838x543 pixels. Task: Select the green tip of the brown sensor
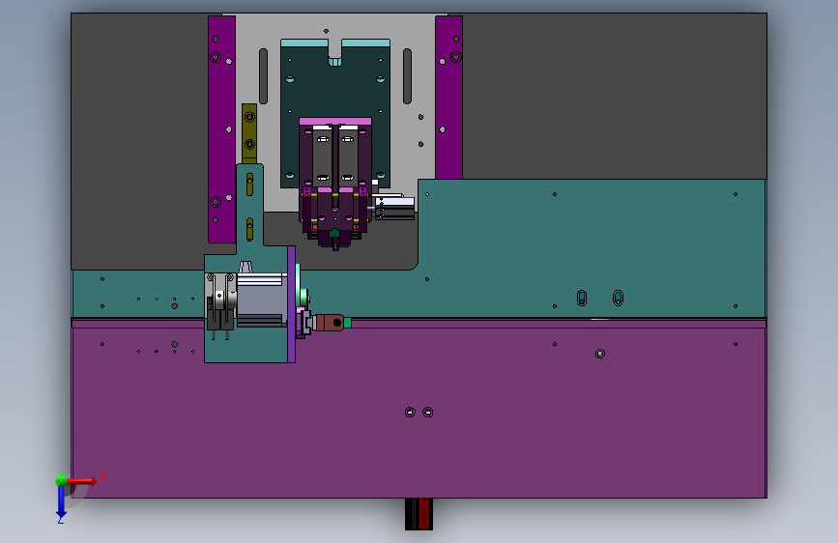(347, 323)
